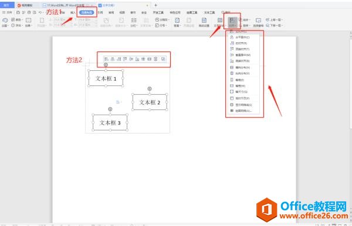This screenshot has height=226, width=352.
Task: Open the Group (组合) dropdown in ribbon
Action: [x=244, y=20]
